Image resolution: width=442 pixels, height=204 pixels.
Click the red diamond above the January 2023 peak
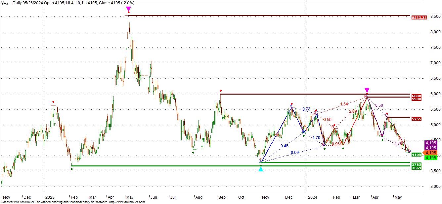(x=53, y=102)
